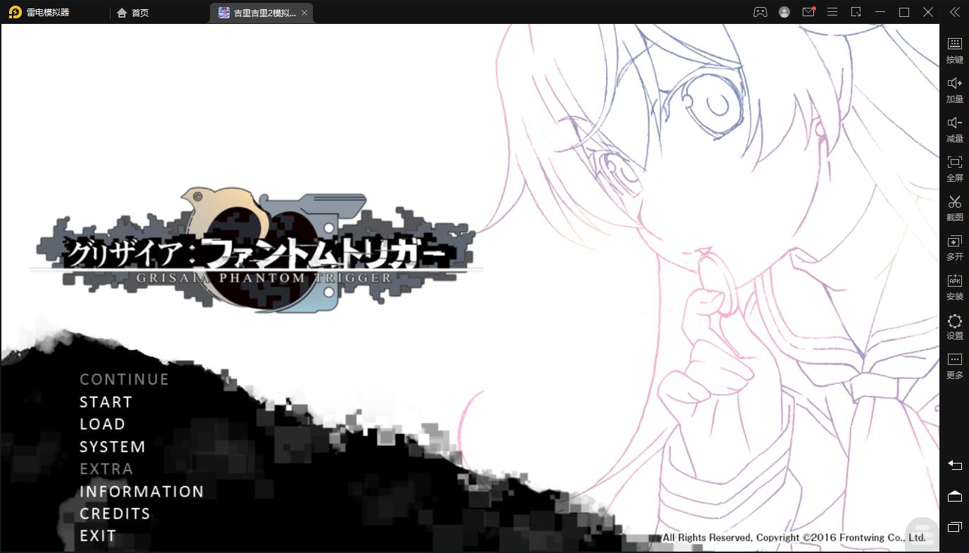Image resolution: width=969 pixels, height=553 pixels.
Task: Enter fullscreen with the 全屏 icon
Action: (x=954, y=168)
